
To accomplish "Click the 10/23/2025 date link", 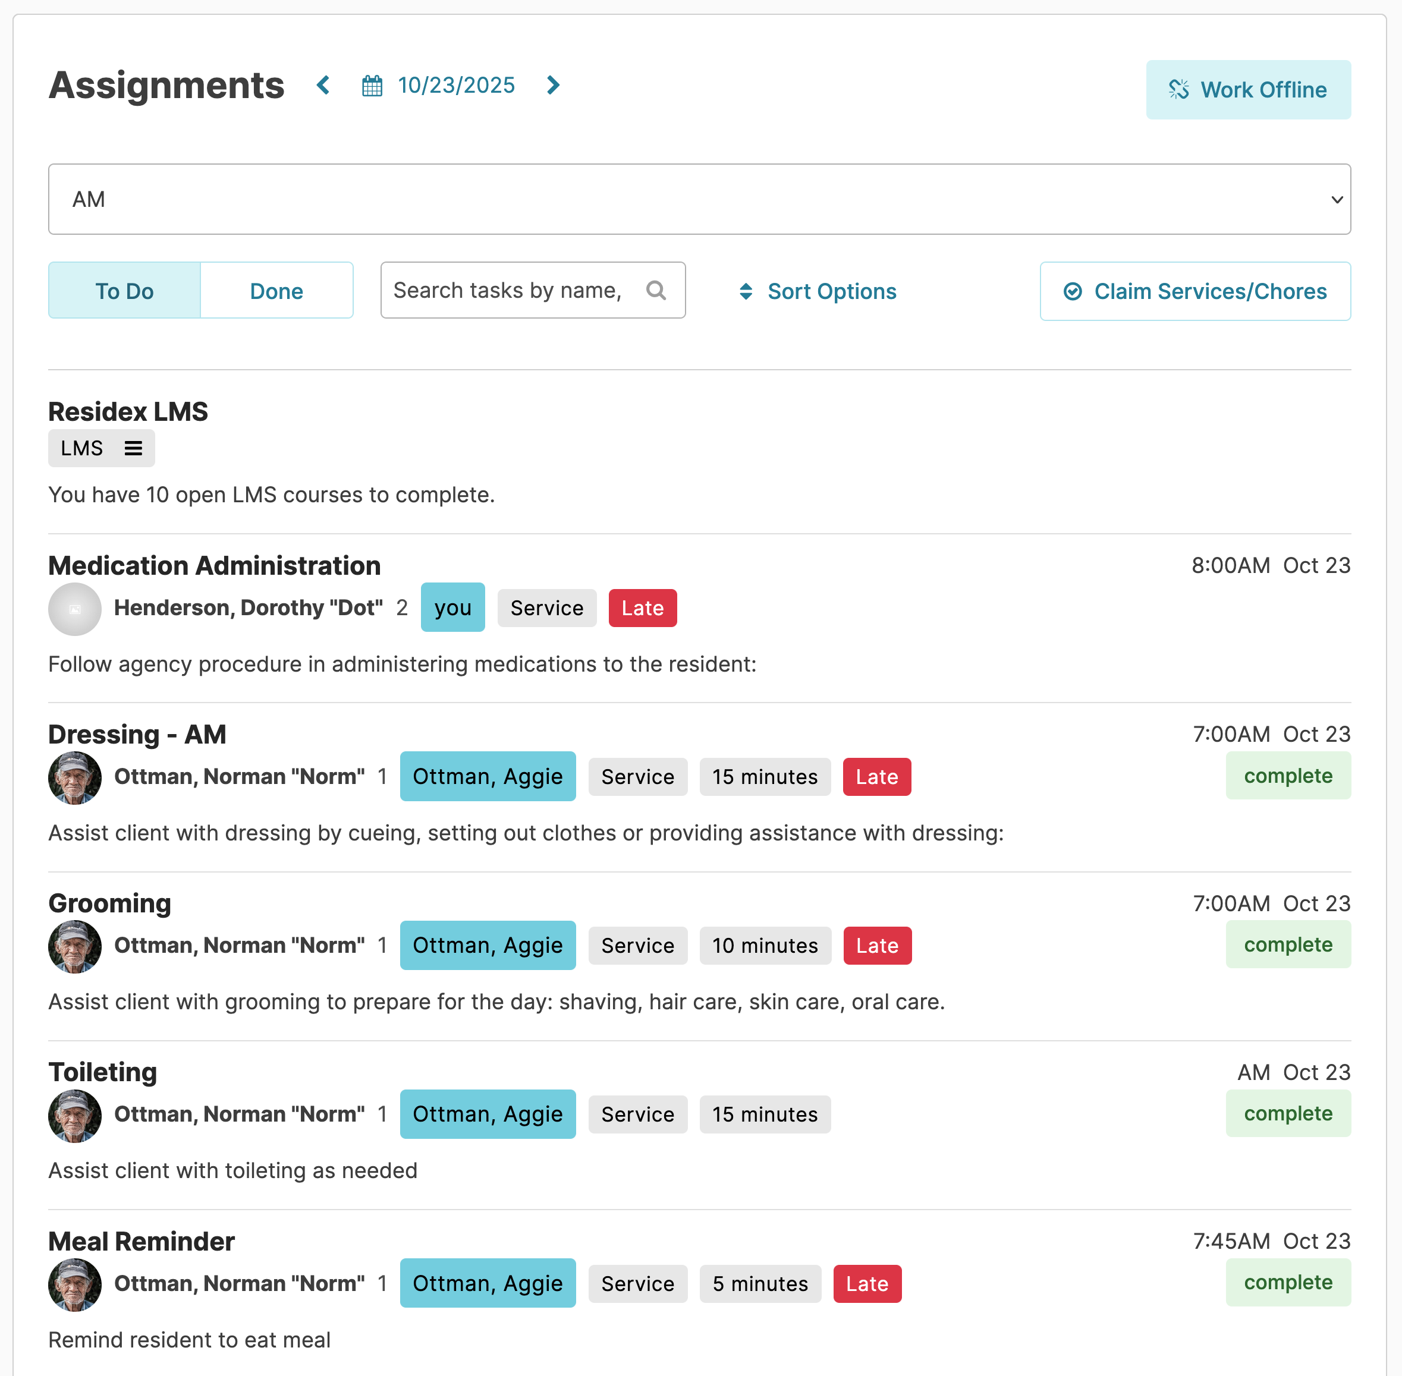I will [456, 85].
